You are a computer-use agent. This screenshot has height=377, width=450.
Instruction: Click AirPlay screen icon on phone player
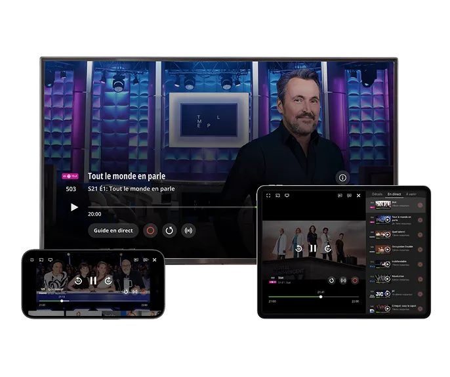click(x=51, y=260)
